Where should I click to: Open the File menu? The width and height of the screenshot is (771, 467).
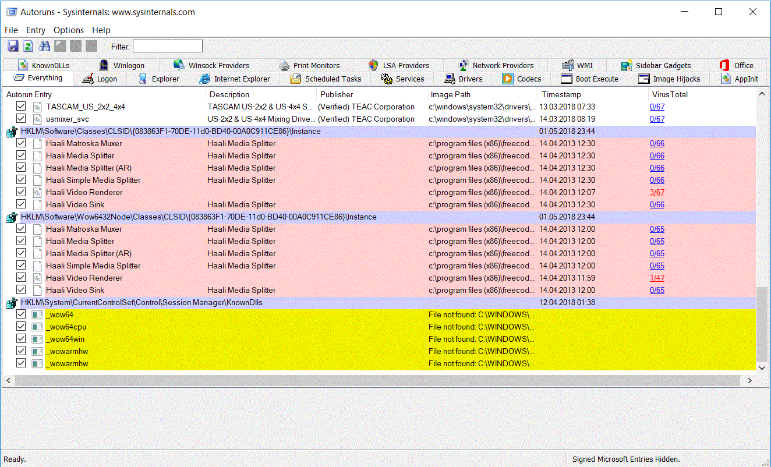click(x=11, y=30)
